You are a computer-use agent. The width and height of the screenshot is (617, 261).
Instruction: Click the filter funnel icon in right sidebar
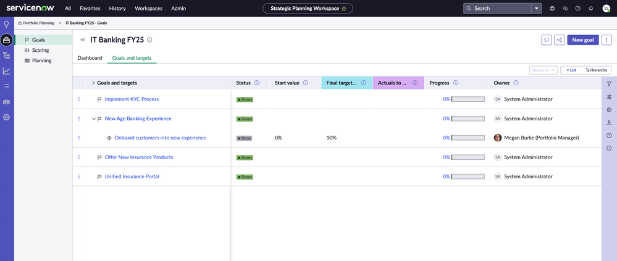609,84
